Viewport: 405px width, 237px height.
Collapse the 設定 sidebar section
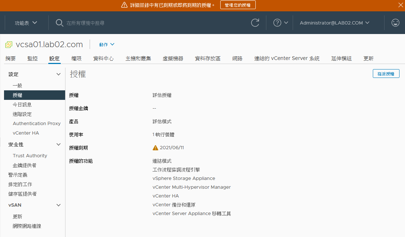point(59,74)
